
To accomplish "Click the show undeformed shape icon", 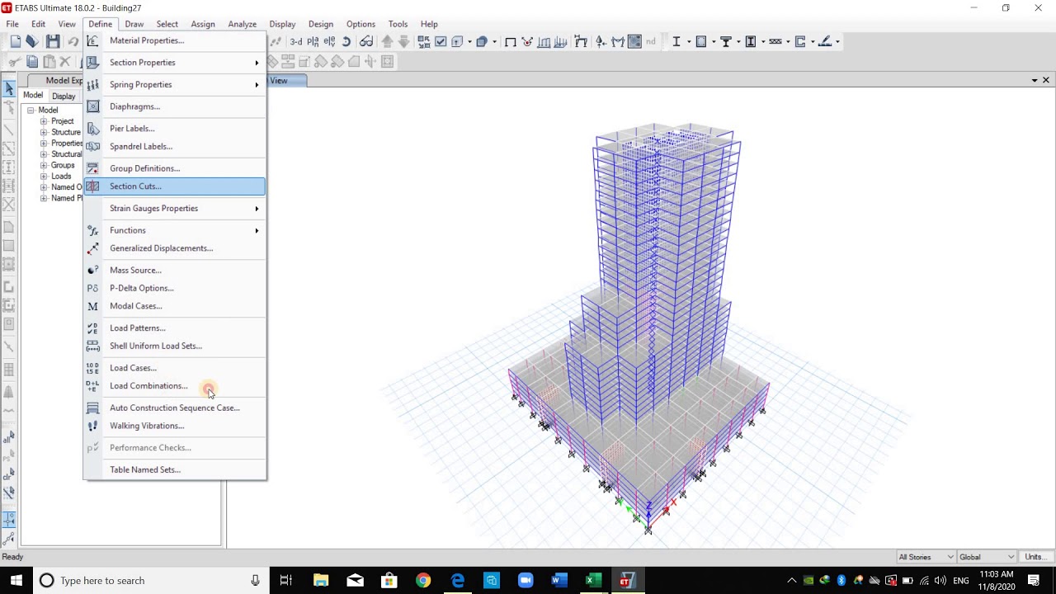I will pyautogui.click(x=510, y=41).
